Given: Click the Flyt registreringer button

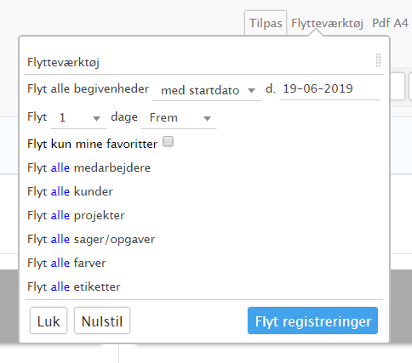Looking at the screenshot, I should click(312, 320).
